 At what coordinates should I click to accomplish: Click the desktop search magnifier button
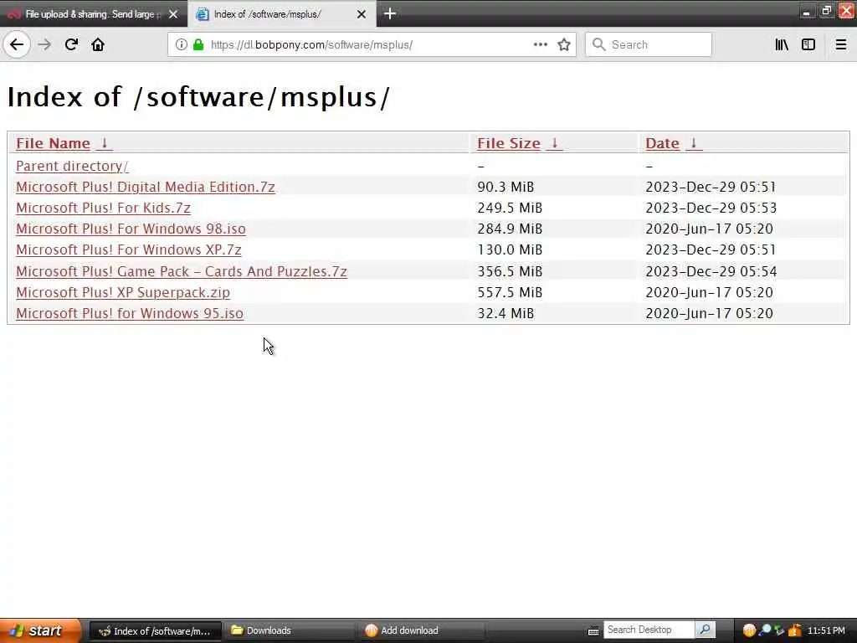point(705,630)
